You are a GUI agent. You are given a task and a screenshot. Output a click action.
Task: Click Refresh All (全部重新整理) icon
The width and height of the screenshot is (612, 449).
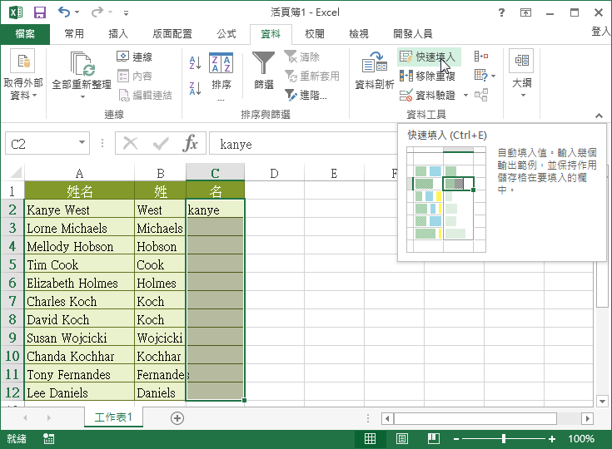tap(82, 64)
